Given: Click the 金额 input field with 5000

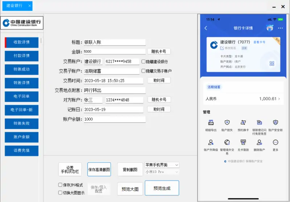Looking at the screenshot, I should coord(115,52).
